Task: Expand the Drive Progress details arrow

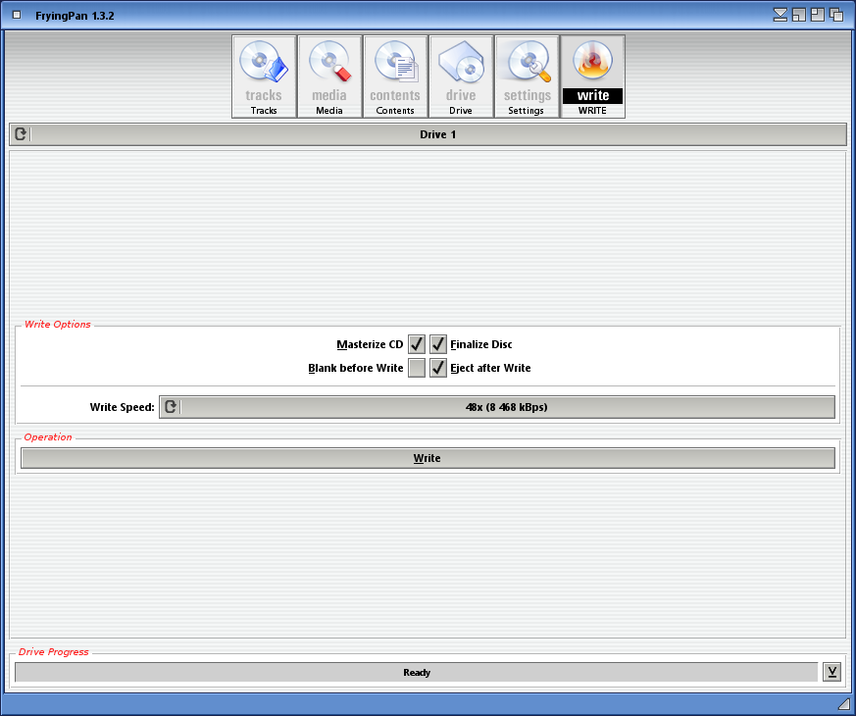Action: pyautogui.click(x=831, y=672)
